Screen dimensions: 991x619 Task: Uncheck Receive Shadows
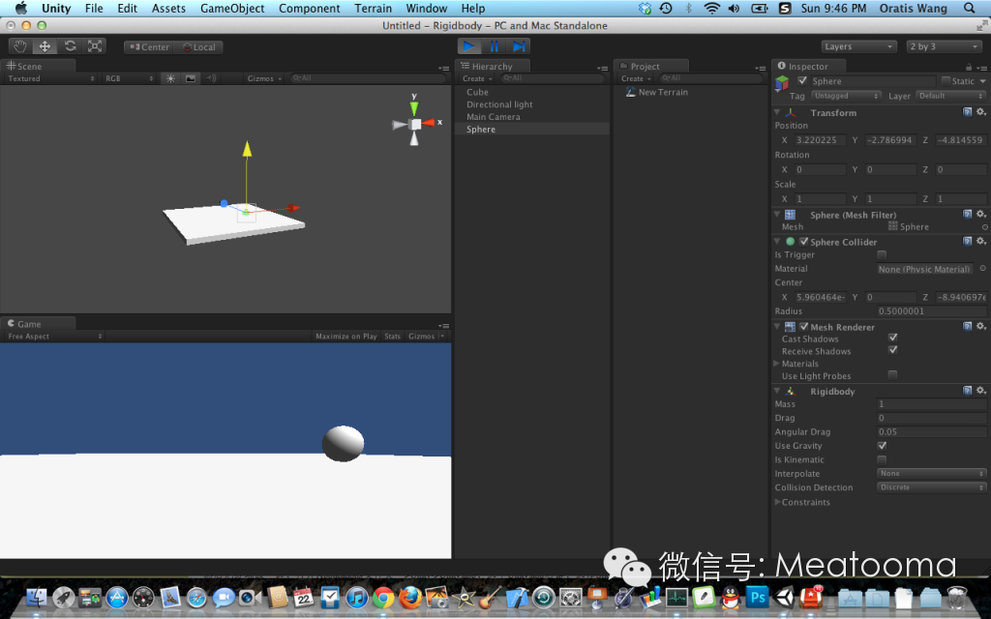[892, 350]
